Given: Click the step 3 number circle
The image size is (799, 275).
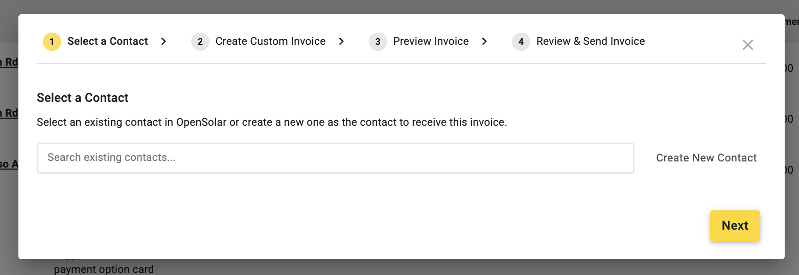Looking at the screenshot, I should pos(378,42).
